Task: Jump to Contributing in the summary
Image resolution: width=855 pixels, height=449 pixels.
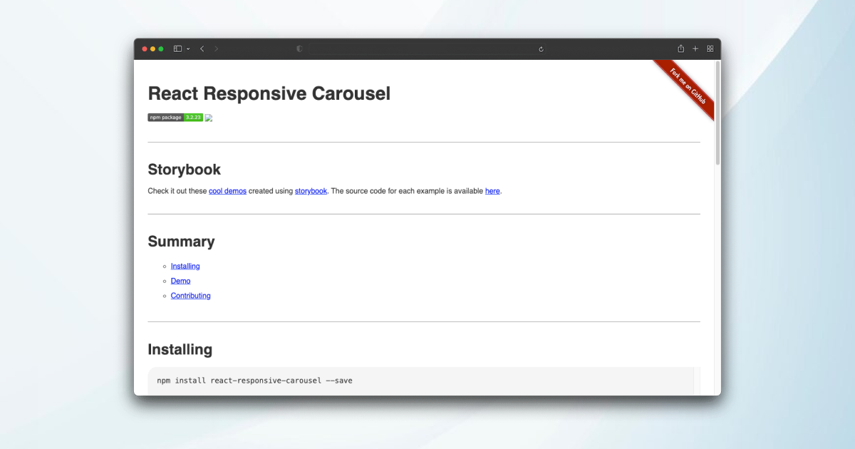Action: pos(190,296)
